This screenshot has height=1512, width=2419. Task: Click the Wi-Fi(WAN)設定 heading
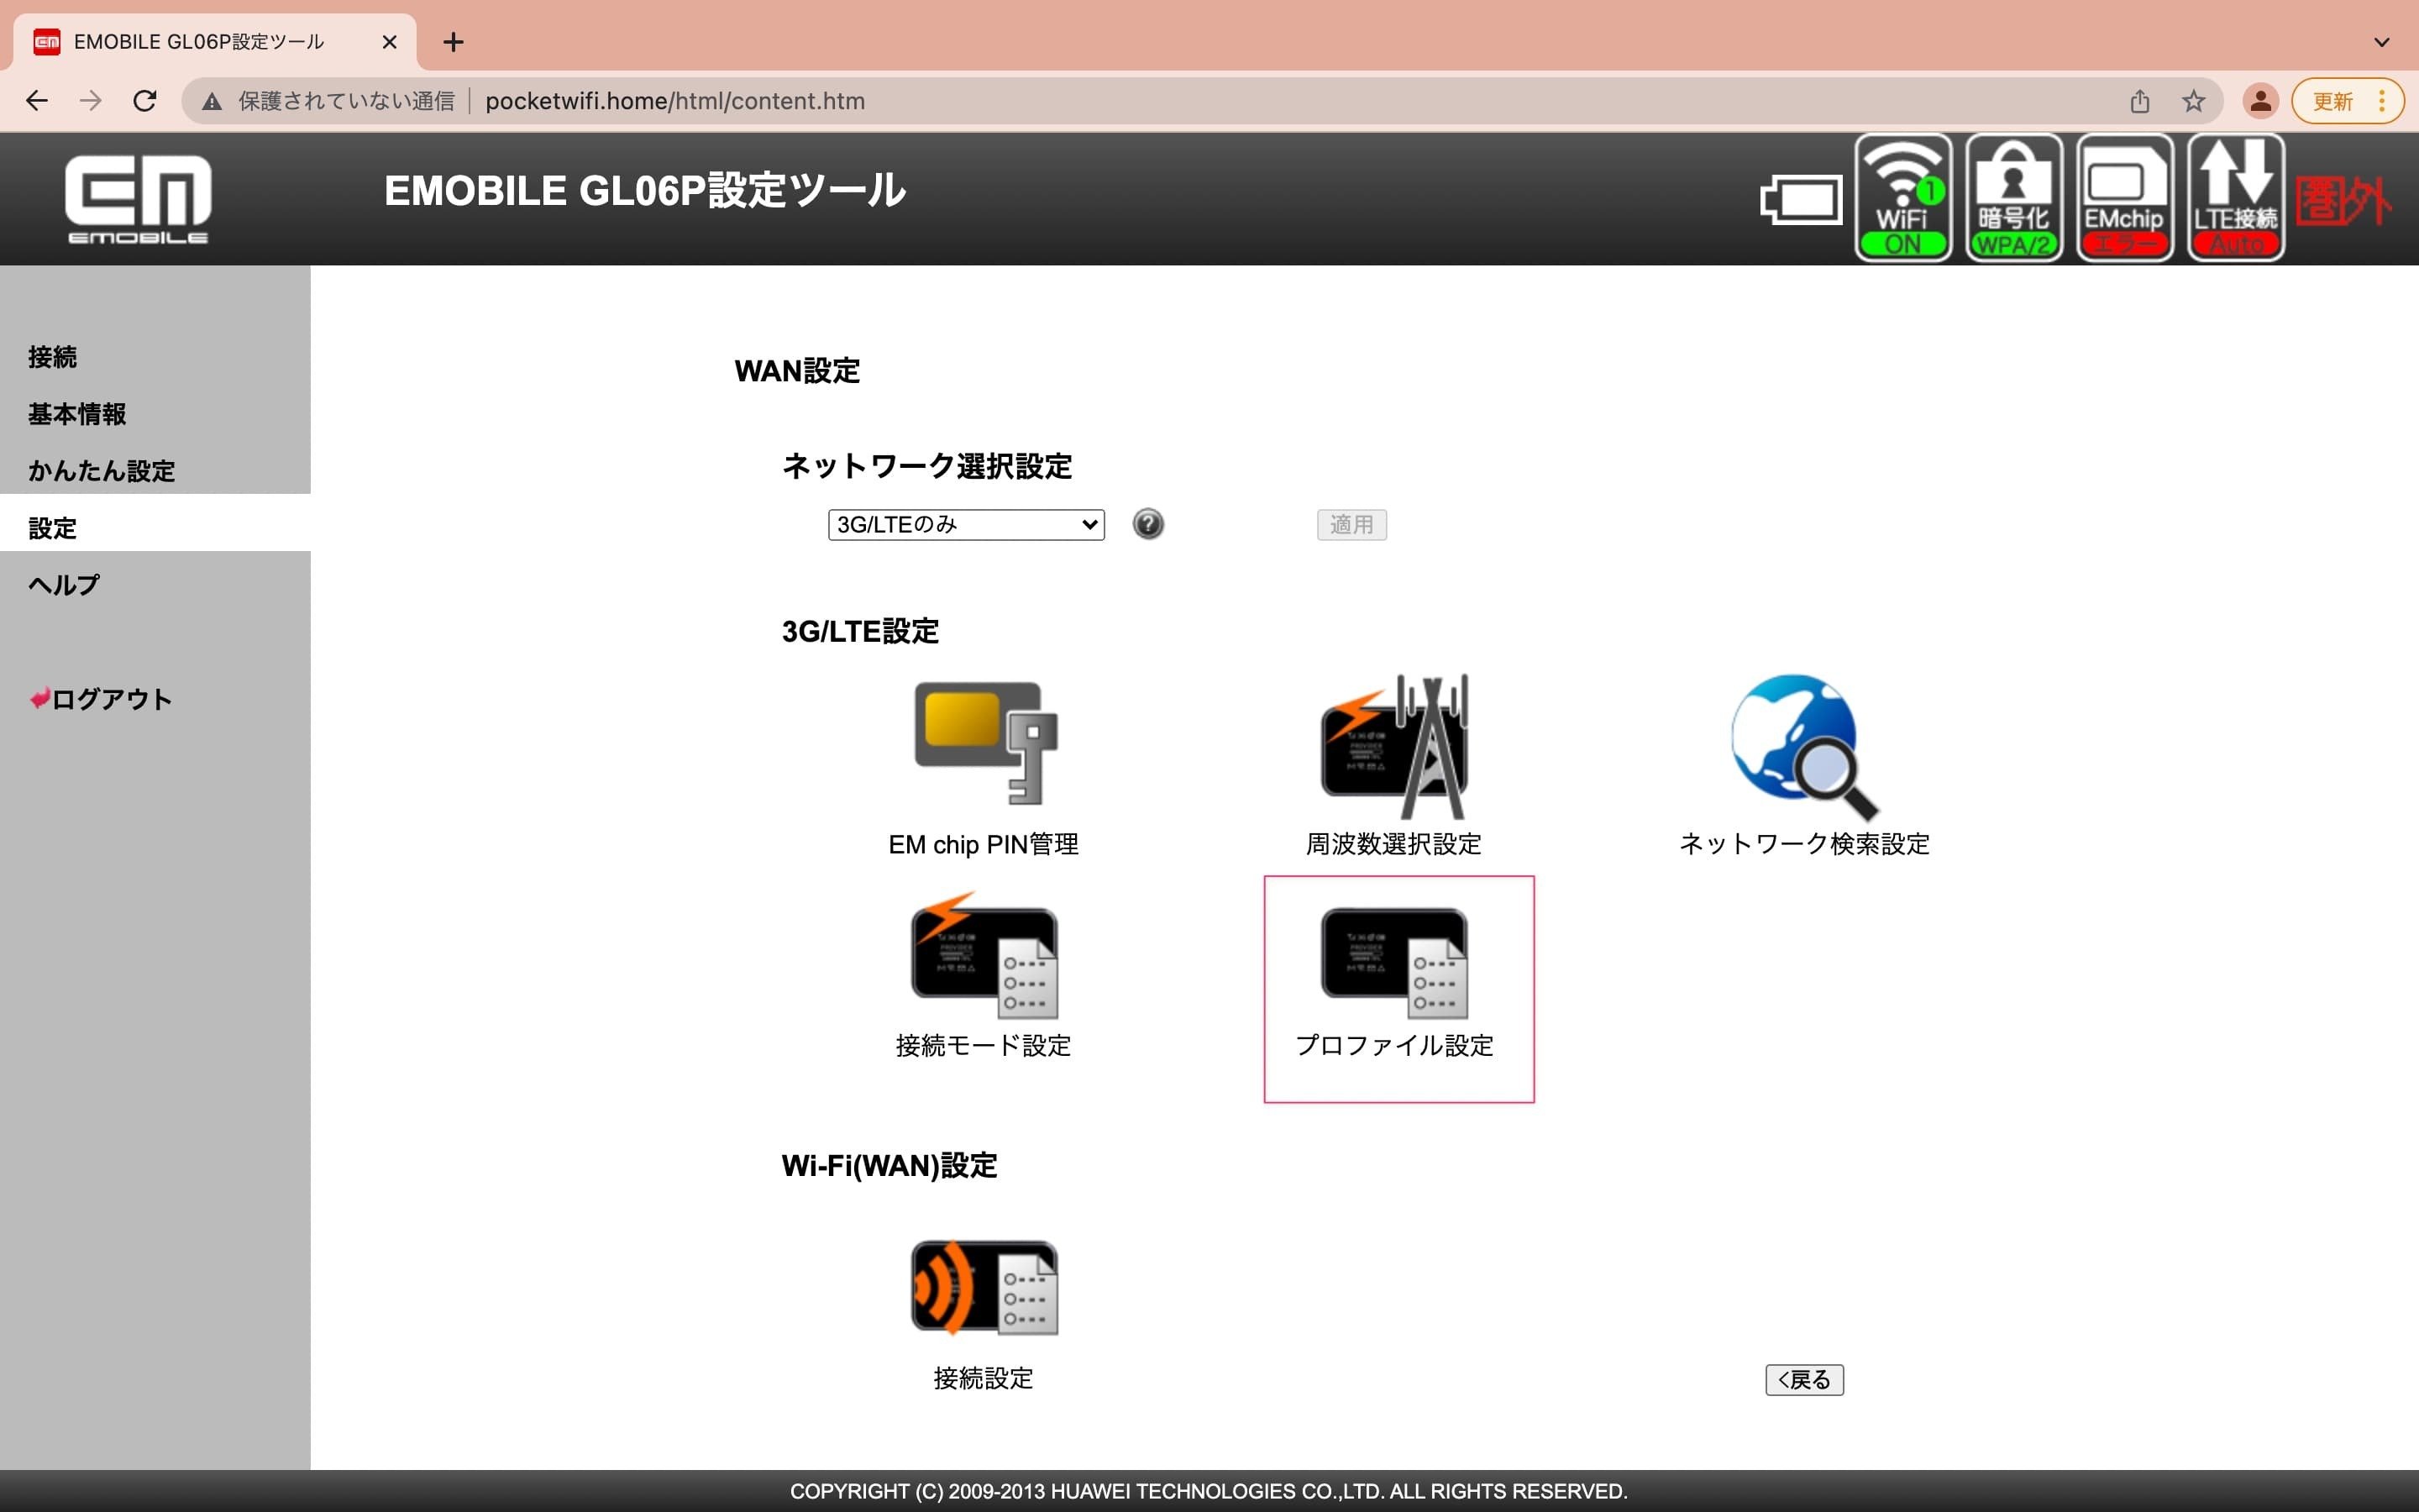(x=889, y=1166)
